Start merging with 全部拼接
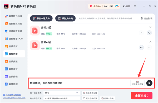 (142, 96)
